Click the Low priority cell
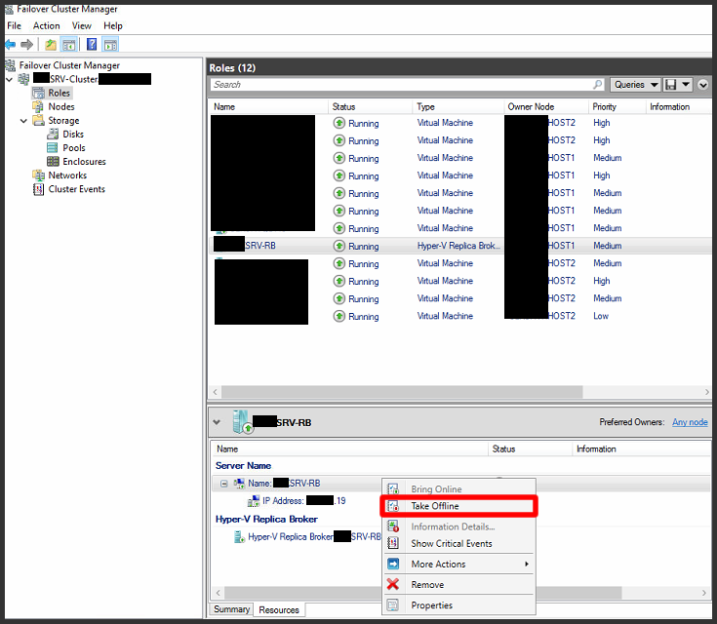Viewport: 717px width, 624px height. point(600,316)
